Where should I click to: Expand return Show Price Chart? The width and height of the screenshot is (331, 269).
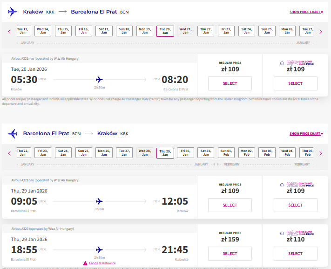click(306, 134)
